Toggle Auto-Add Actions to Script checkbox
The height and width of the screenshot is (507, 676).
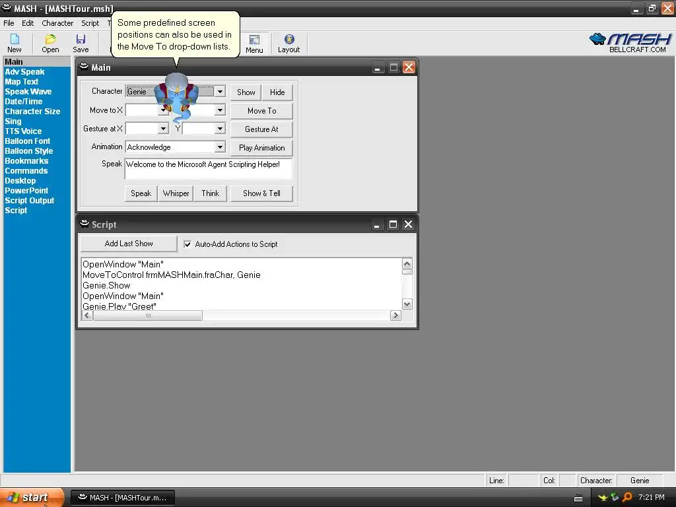point(187,244)
